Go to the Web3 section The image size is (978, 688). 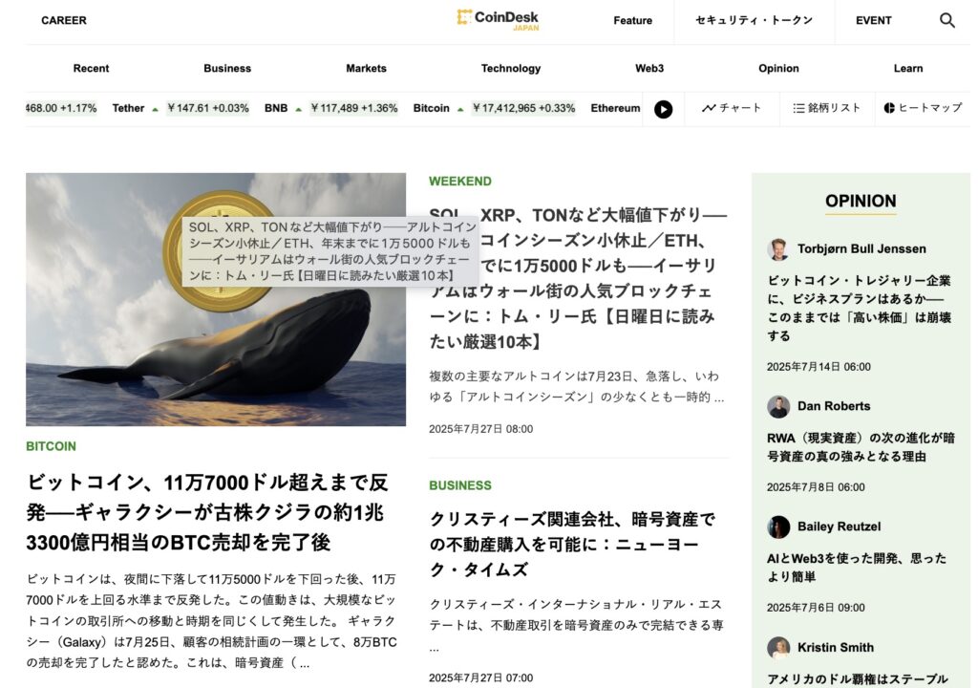[649, 69]
